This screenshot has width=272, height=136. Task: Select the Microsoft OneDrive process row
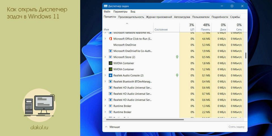[x=173, y=45]
